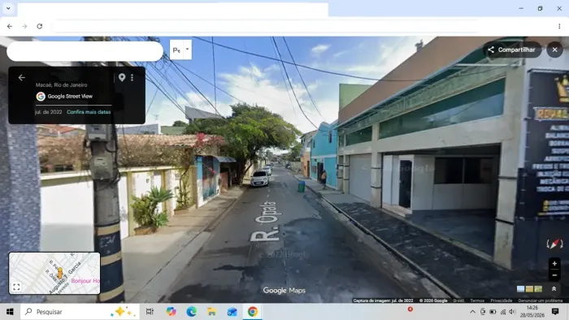Click the Termos link in the footer
Screen dimensions: 569x320
(477, 301)
